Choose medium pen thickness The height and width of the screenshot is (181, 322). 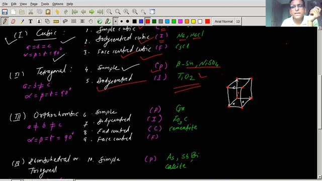(x=122, y=21)
